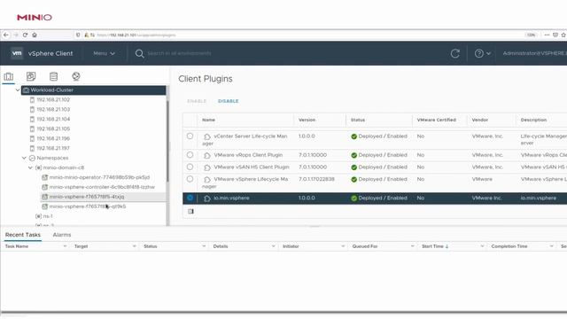Select host 192.168.21.197
Viewport: 567px width, 319px height.
click(53, 148)
